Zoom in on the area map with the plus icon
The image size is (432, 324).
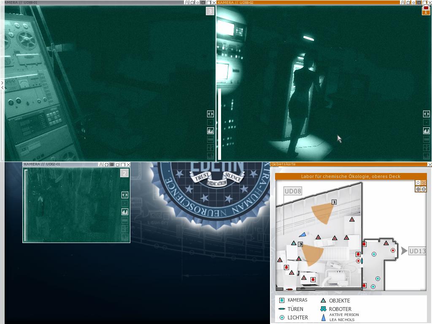pos(418,189)
